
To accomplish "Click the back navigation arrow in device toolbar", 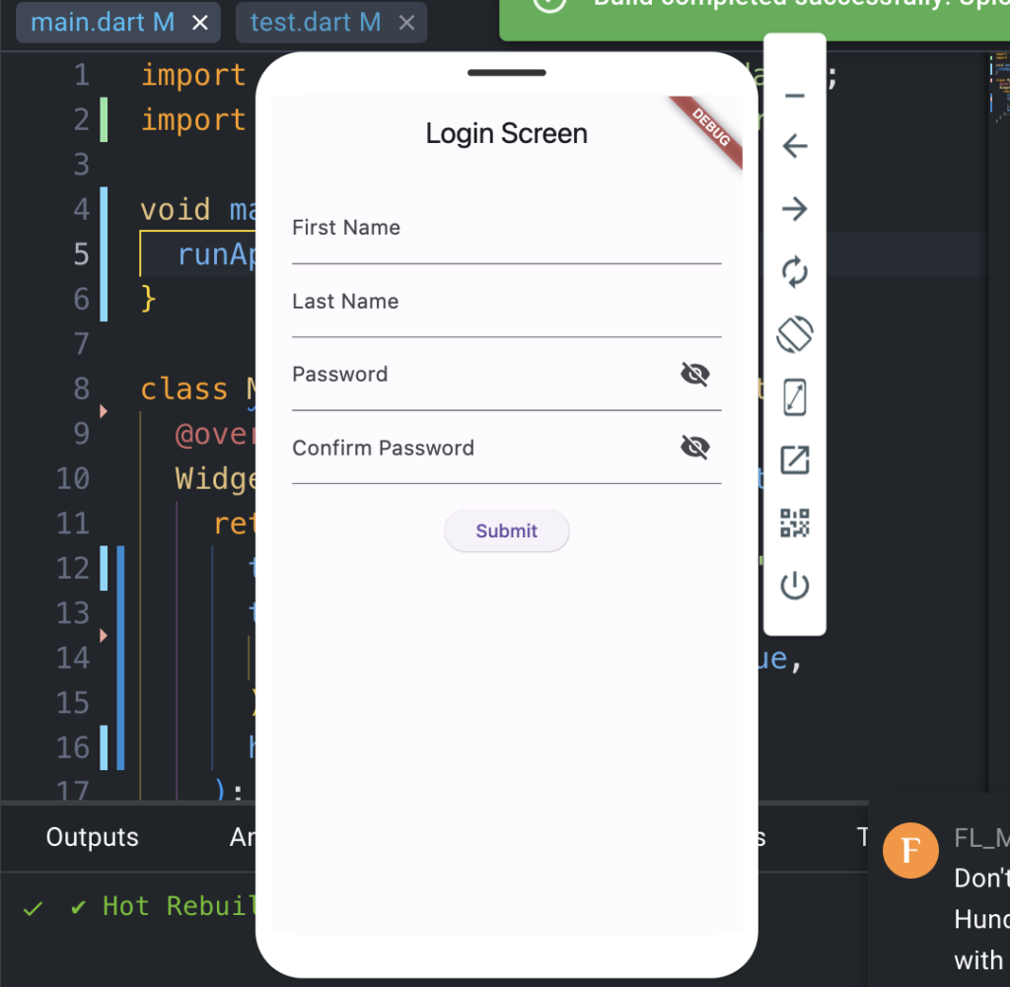I will pos(794,145).
